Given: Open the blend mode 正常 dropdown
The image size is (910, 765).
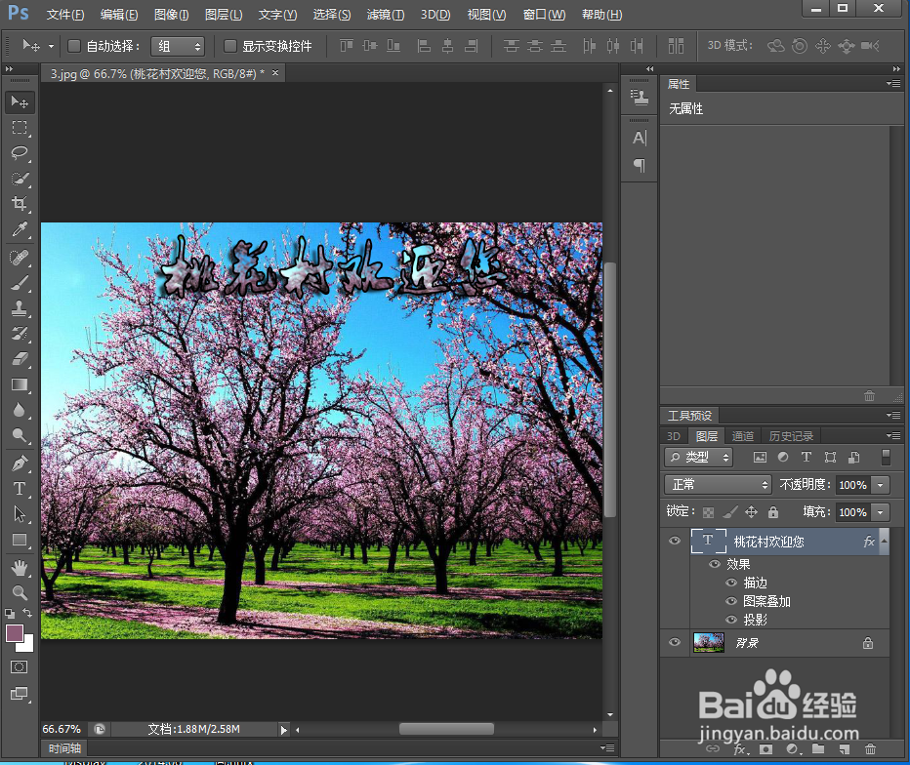Looking at the screenshot, I should pos(718,484).
